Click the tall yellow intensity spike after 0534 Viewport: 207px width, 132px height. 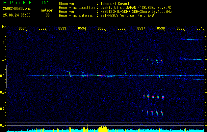[88, 128]
